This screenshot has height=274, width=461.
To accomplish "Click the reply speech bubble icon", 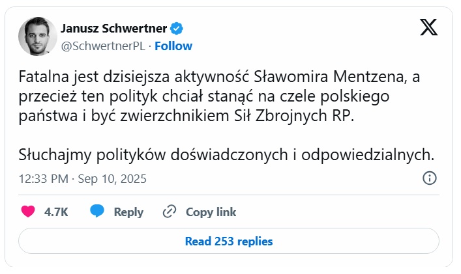I will pyautogui.click(x=97, y=212).
